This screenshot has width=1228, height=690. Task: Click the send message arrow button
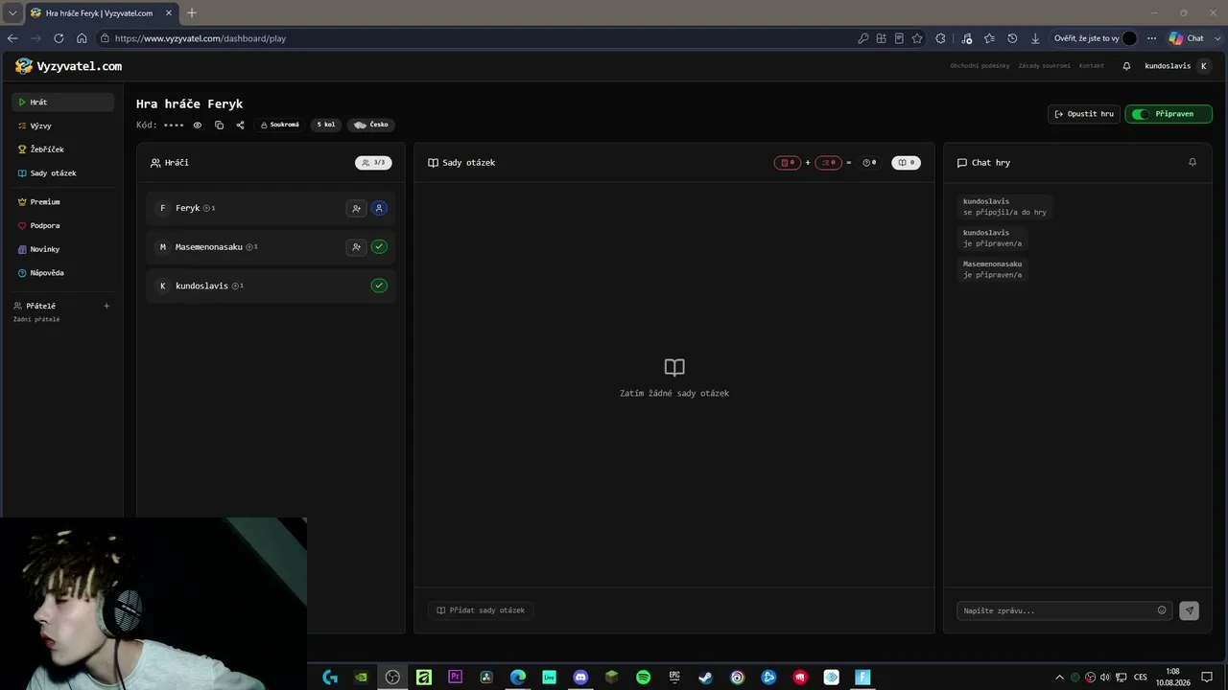[1190, 610]
